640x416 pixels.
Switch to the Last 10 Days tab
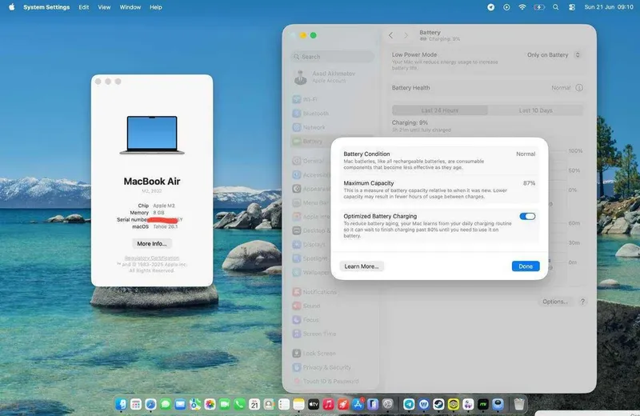click(535, 110)
